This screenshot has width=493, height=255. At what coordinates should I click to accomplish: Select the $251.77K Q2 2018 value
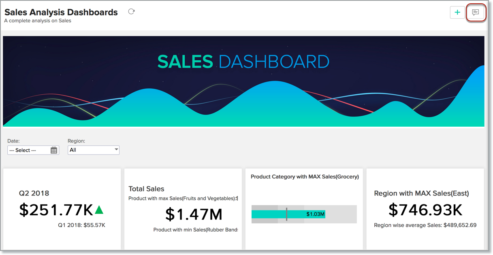click(56, 210)
